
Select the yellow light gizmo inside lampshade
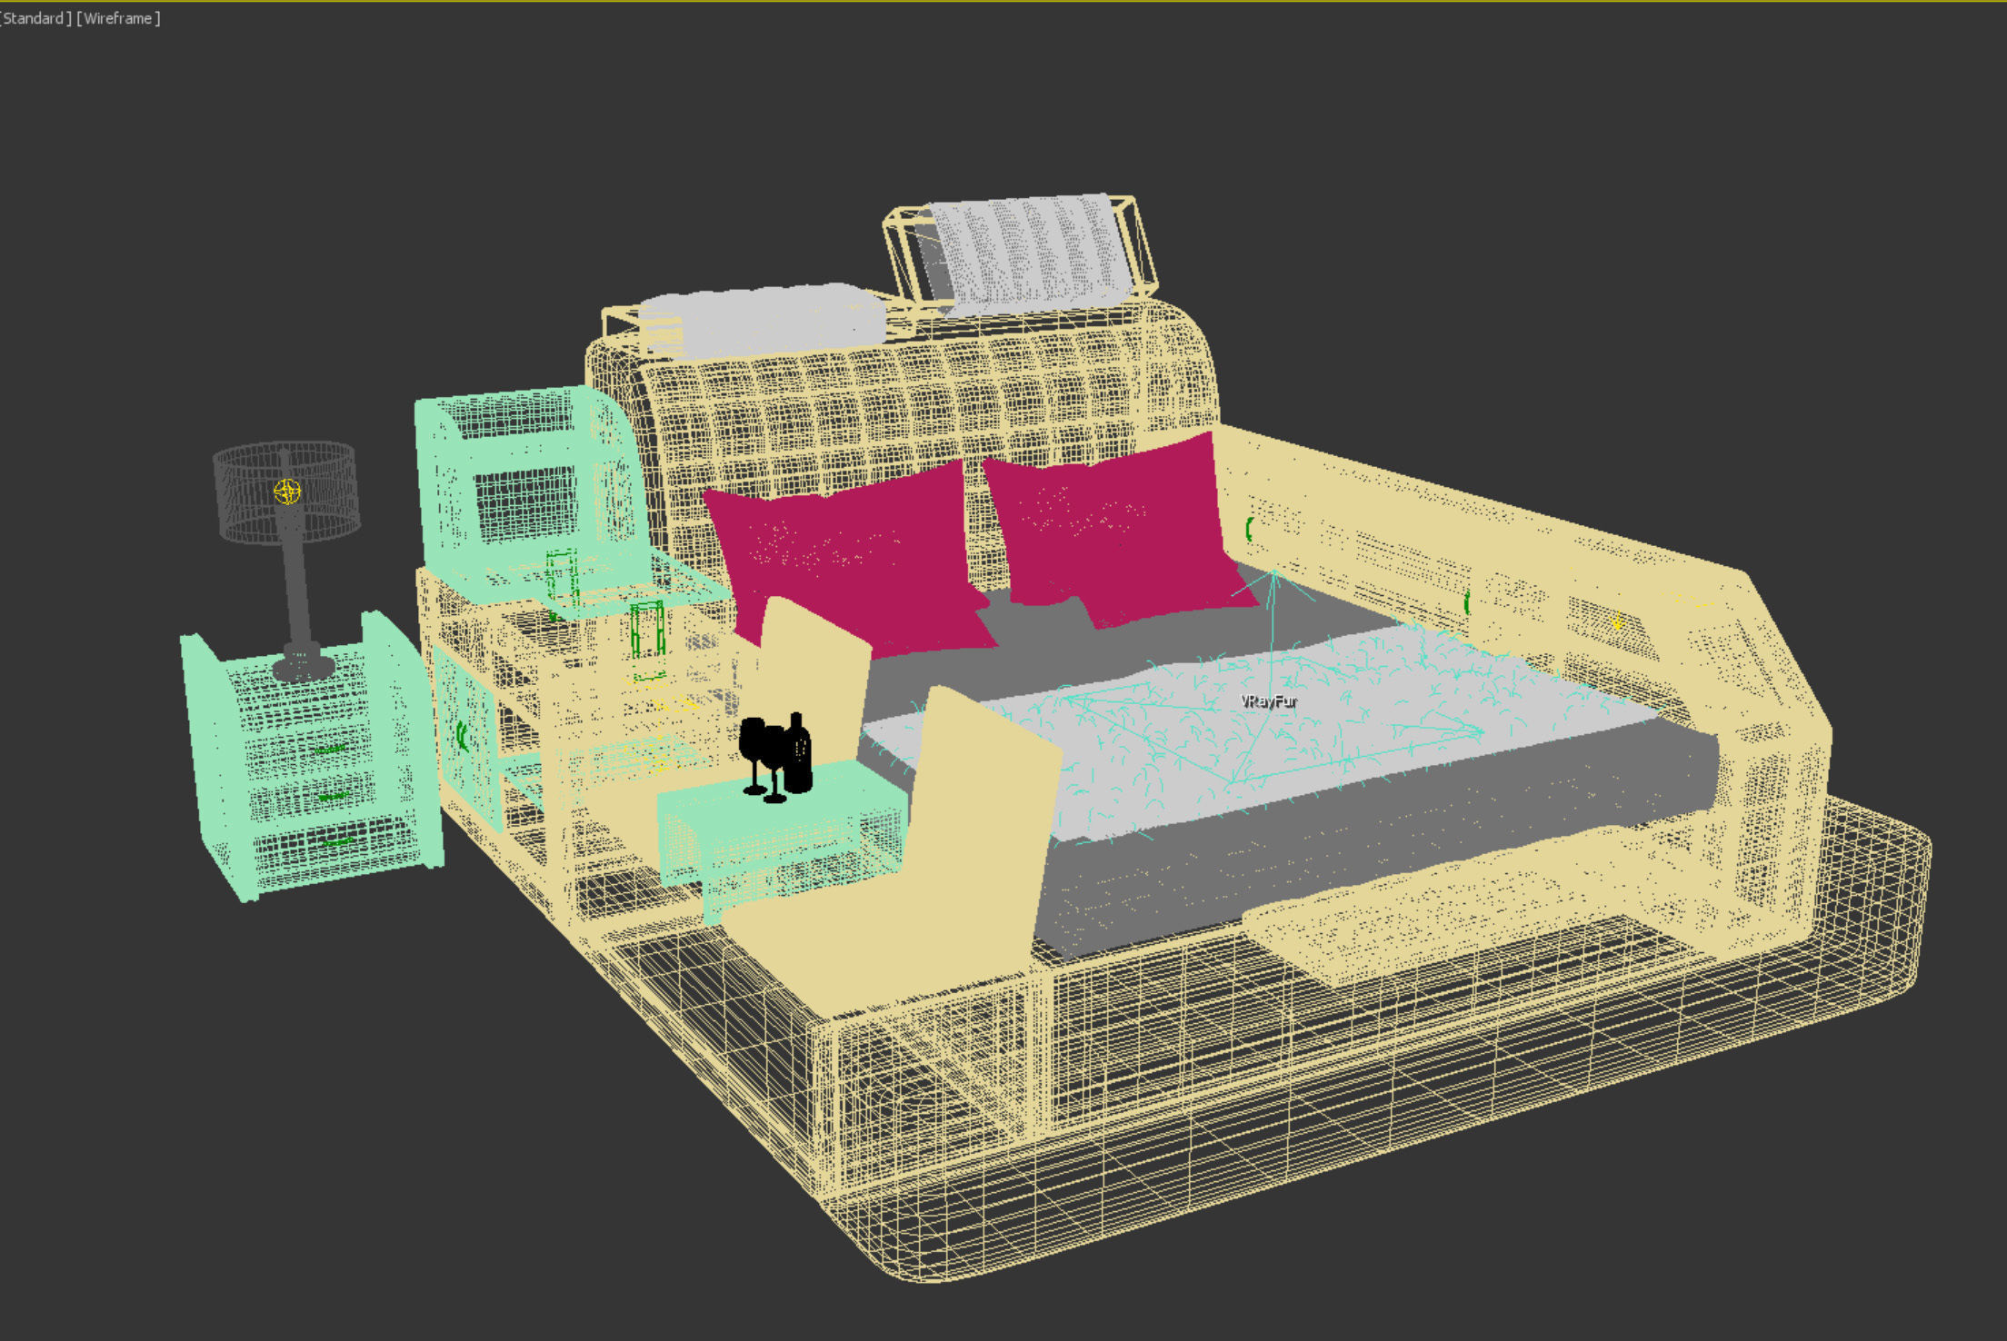287,492
